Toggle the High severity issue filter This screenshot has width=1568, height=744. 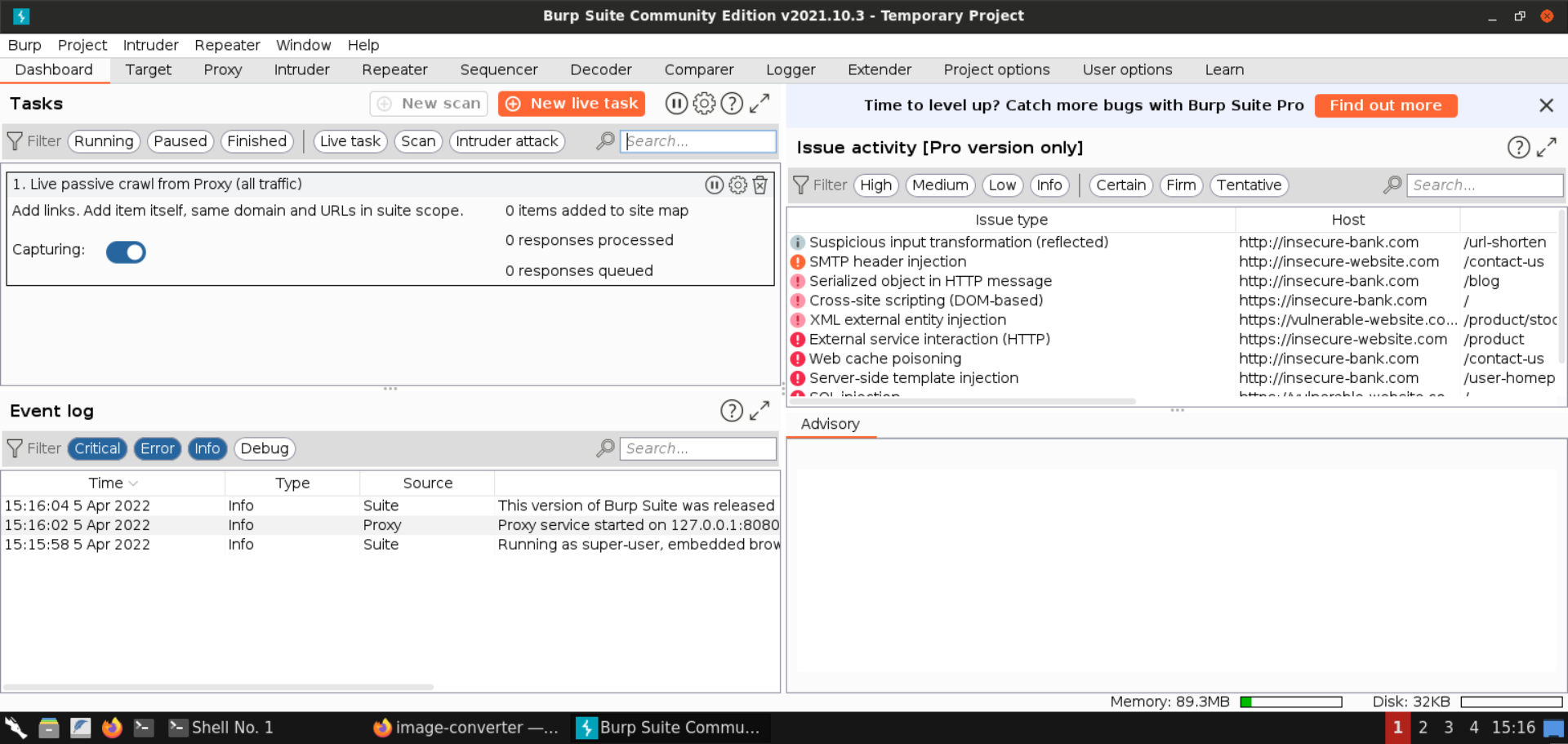pyautogui.click(x=876, y=185)
